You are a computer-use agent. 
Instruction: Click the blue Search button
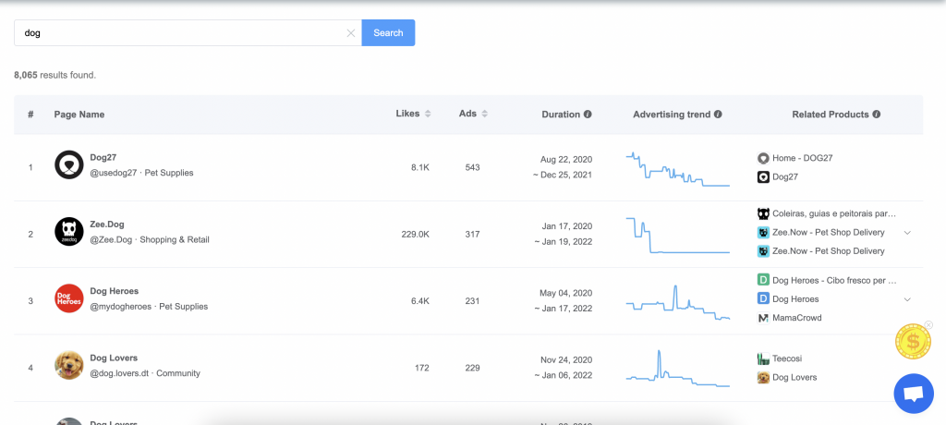(x=388, y=32)
